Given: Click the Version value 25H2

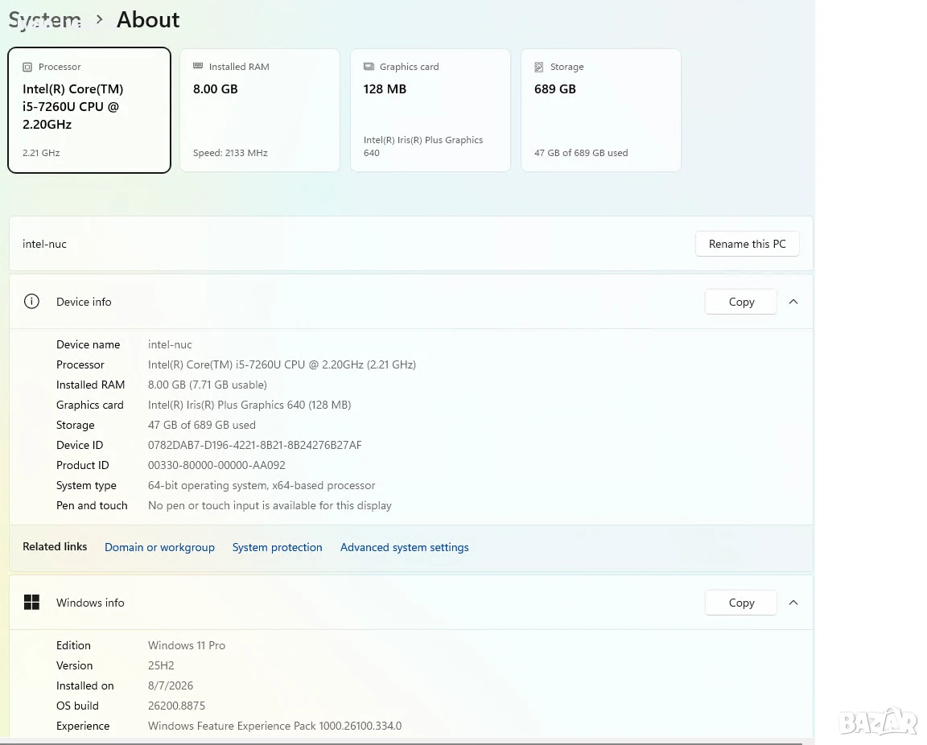Looking at the screenshot, I should coord(161,665).
